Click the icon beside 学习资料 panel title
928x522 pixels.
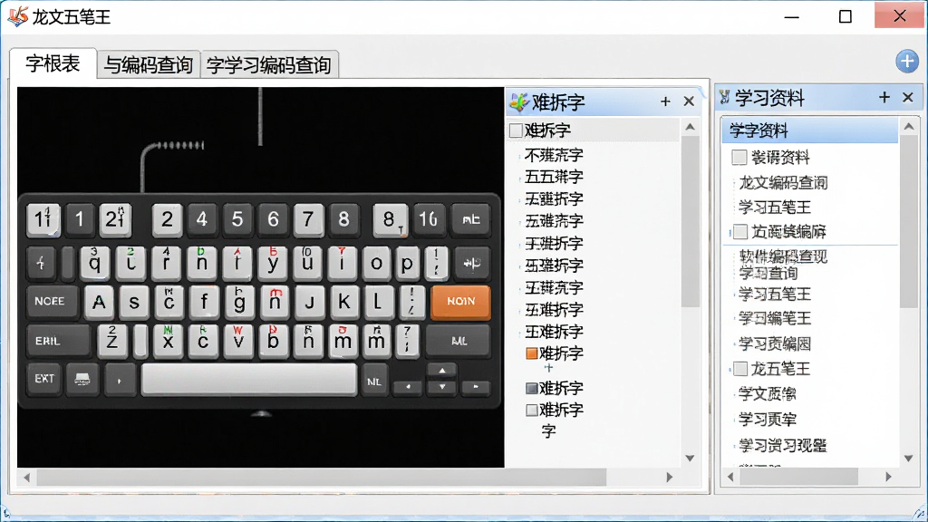pyautogui.click(x=725, y=97)
